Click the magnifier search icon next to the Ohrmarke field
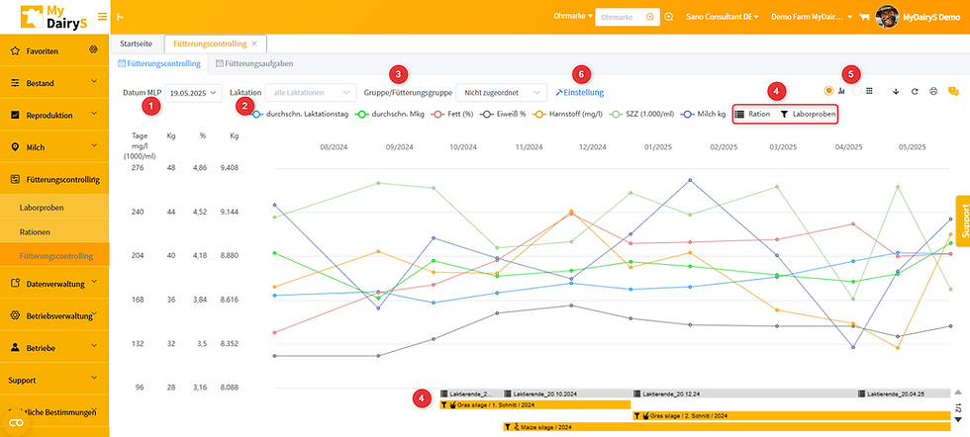970x437 pixels. [x=669, y=18]
